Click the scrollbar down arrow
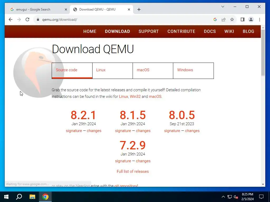 tap(263, 184)
